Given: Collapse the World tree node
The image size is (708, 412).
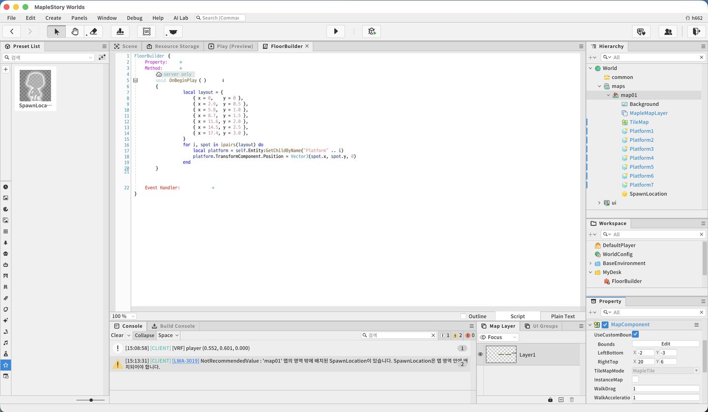Looking at the screenshot, I should pos(590,68).
